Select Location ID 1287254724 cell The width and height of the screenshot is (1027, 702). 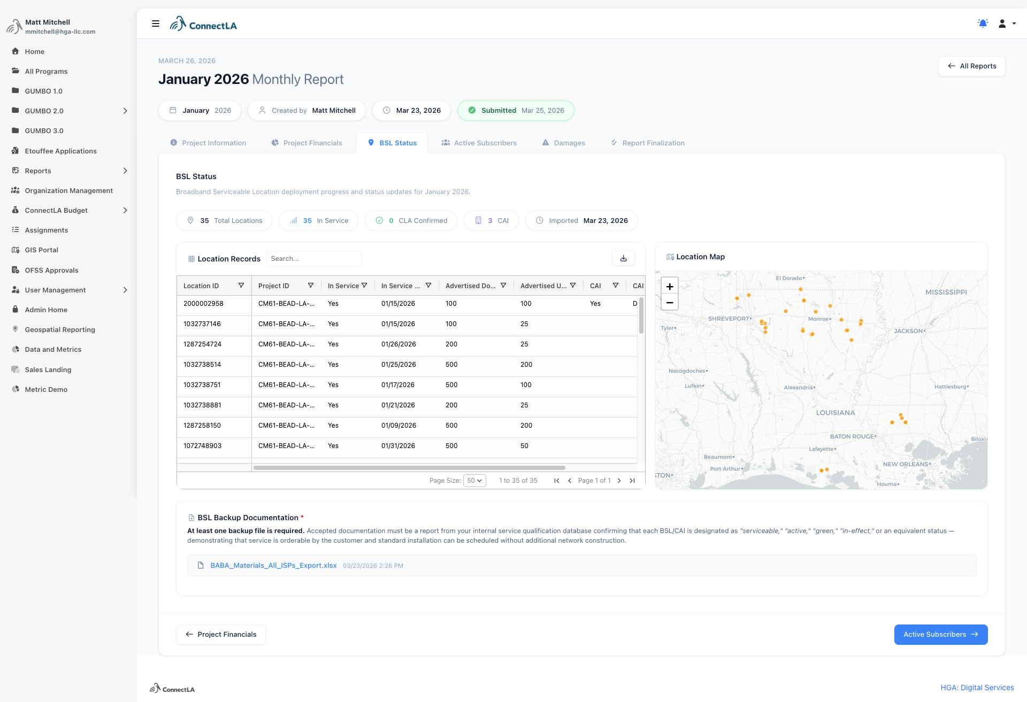tap(214, 344)
